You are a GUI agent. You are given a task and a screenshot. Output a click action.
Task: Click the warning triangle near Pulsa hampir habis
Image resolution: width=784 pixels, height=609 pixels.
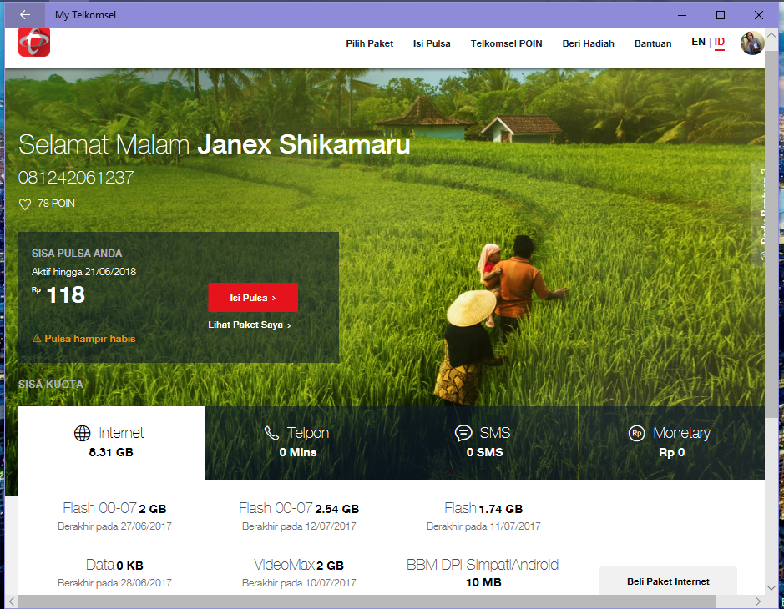click(x=37, y=338)
